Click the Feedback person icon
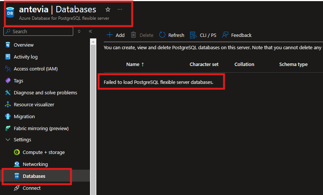Screen dimensions: 323x195 coord(225,35)
